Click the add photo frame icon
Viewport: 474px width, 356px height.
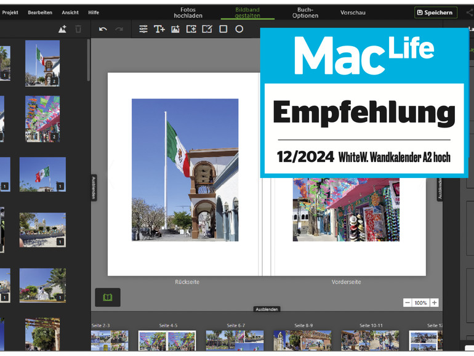[191, 29]
